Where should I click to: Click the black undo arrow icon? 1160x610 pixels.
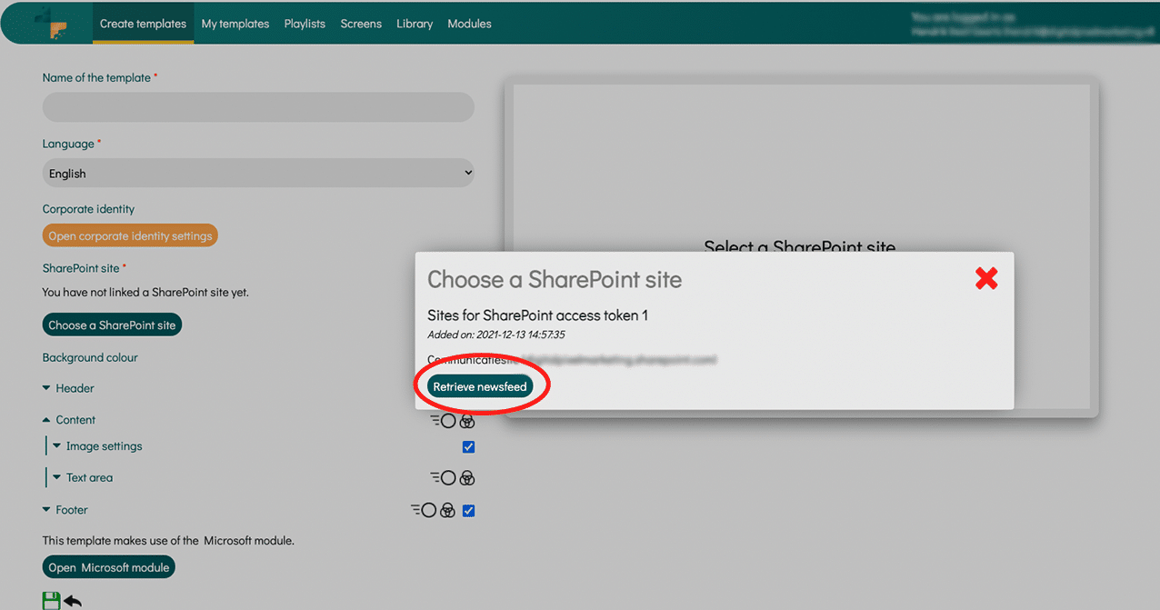coord(73,601)
